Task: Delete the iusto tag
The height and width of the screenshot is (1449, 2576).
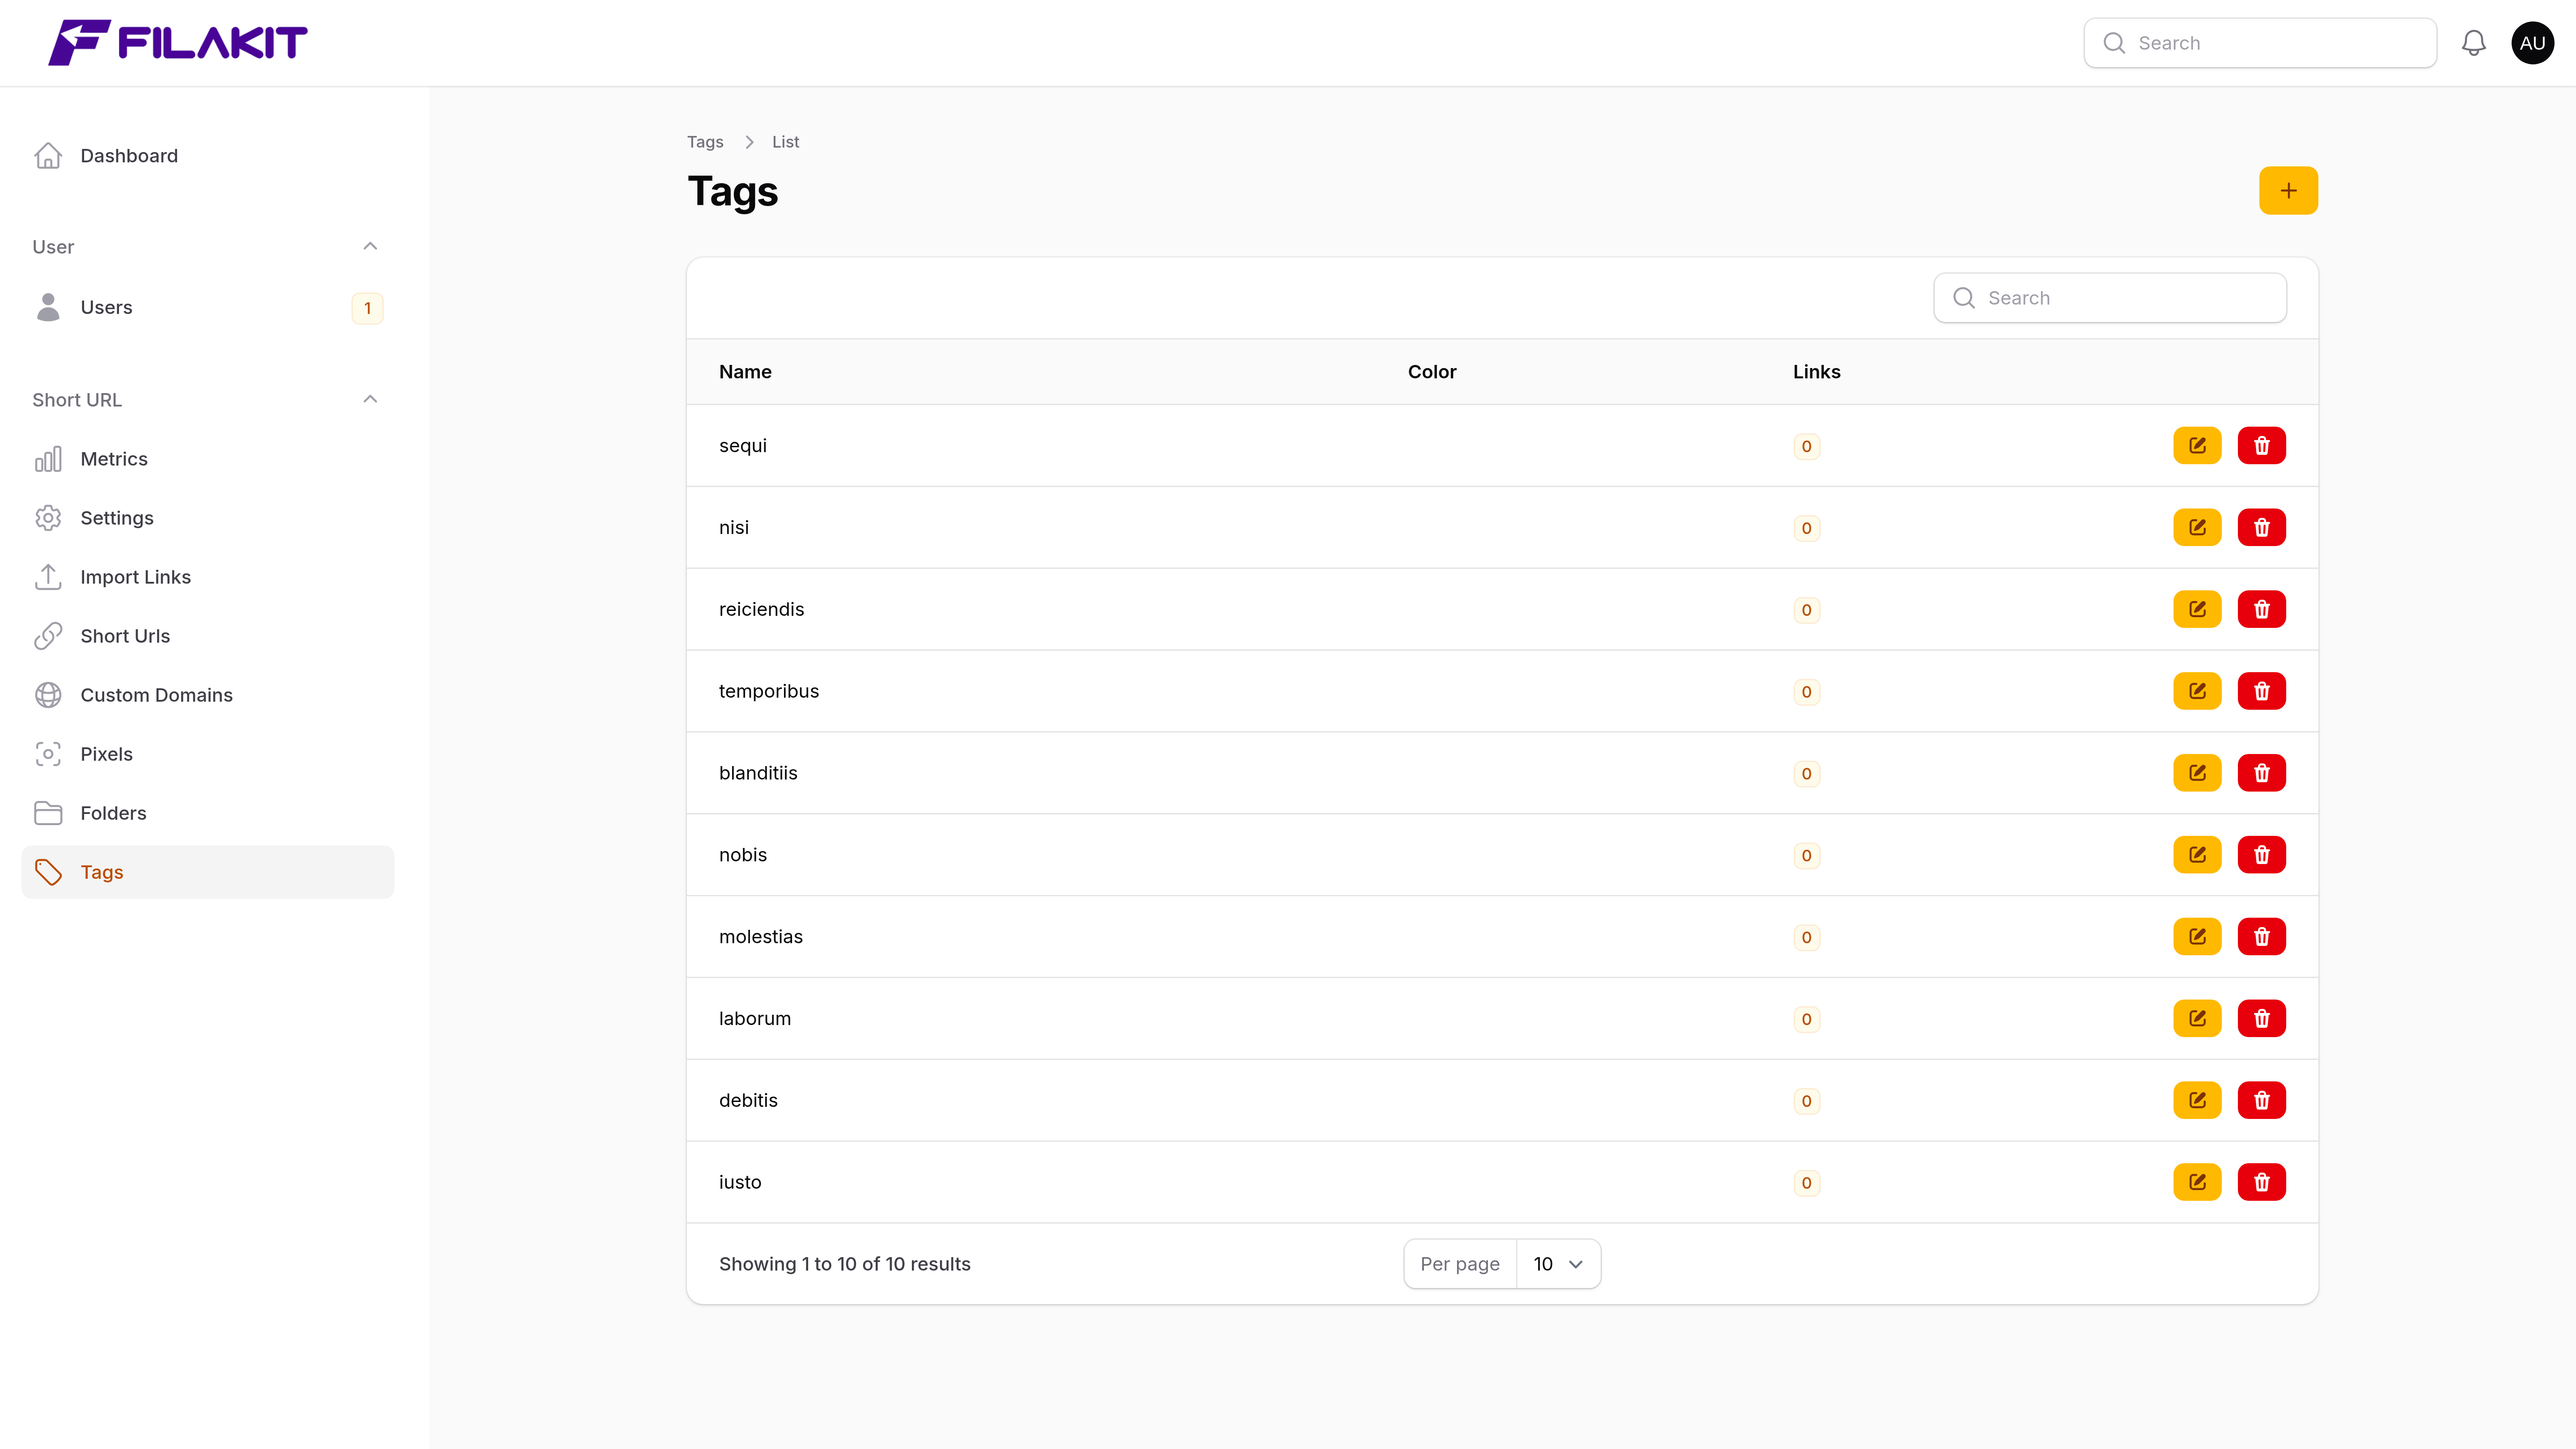Action: coord(2261,1183)
